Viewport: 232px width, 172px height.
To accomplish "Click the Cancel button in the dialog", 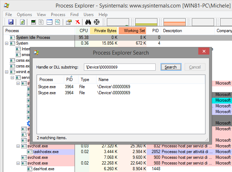I will 195,67.
